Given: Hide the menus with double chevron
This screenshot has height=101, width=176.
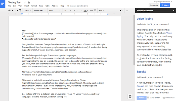Looking at the screenshot, I should point(127,11).
